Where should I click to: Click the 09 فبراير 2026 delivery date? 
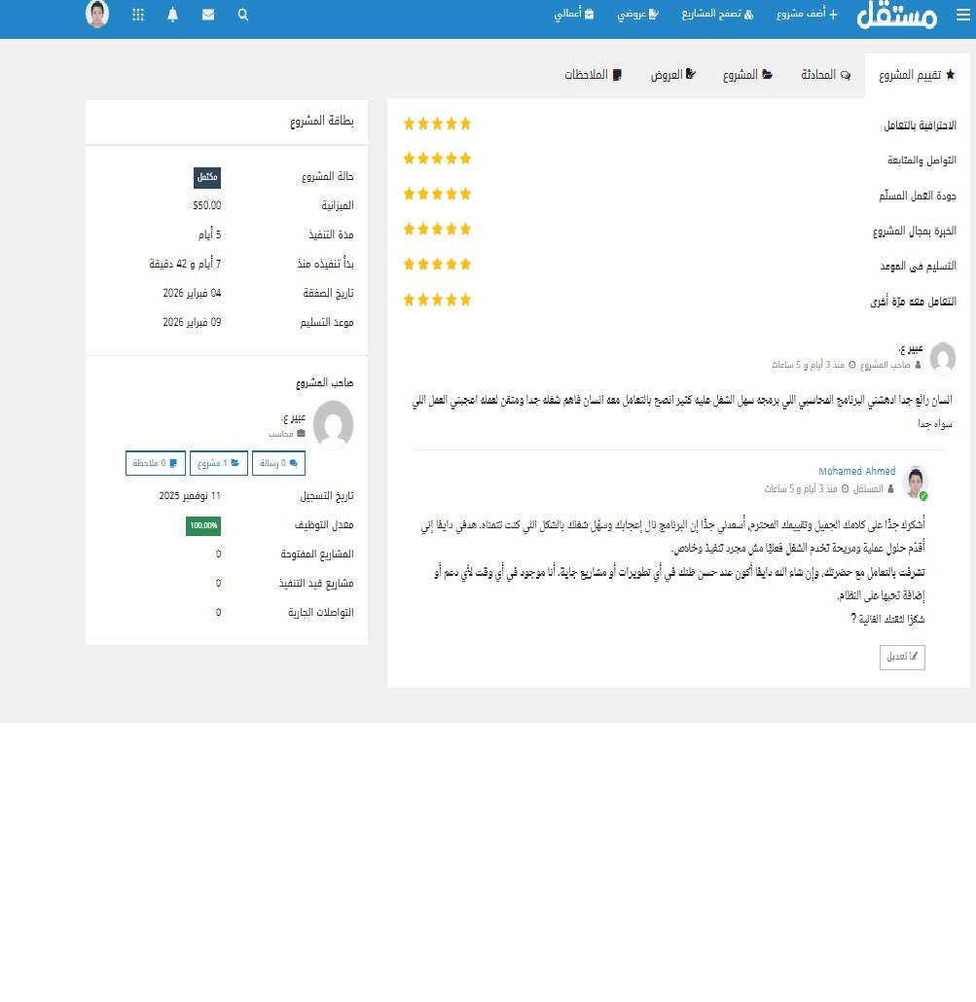(x=192, y=323)
